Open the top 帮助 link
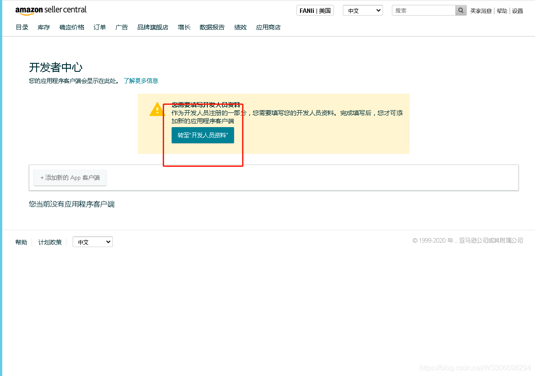 pyautogui.click(x=502, y=11)
